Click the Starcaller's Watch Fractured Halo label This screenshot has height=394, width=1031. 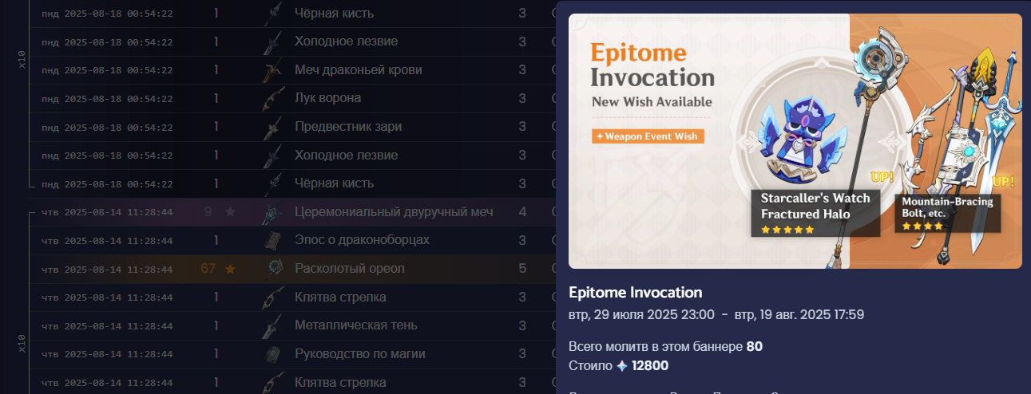[815, 213]
